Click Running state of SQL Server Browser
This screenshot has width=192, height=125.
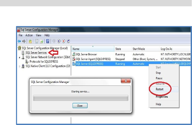120,54
